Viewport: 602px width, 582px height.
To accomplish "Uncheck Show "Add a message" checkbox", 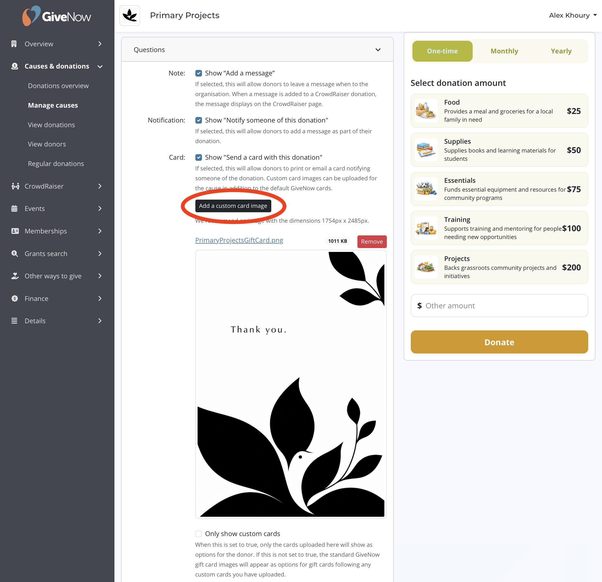I will (199, 73).
